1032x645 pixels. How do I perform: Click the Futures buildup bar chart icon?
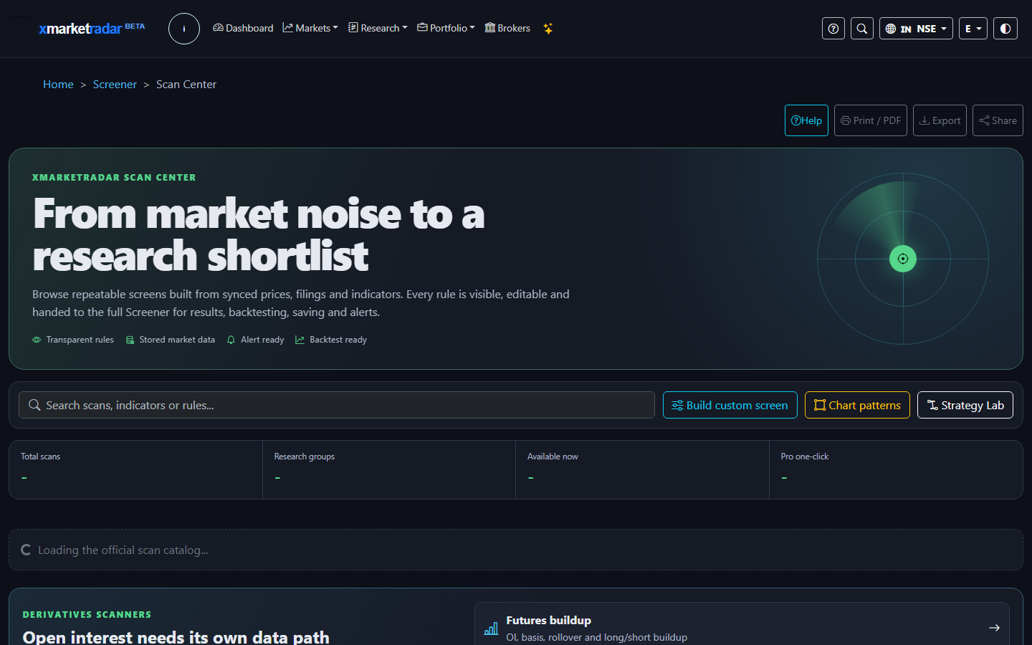(491, 629)
